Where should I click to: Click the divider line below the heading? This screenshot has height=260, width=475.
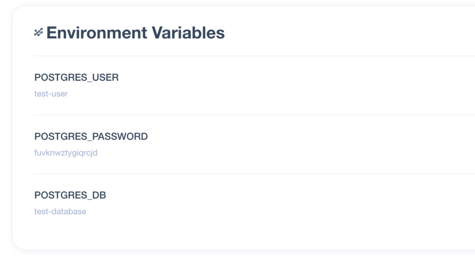click(x=255, y=56)
